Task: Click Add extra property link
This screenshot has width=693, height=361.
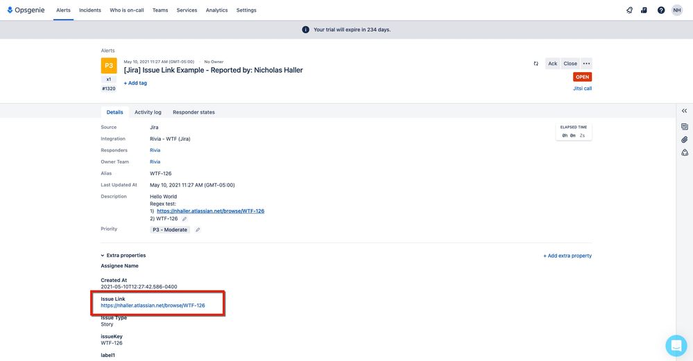Action: tap(567, 256)
